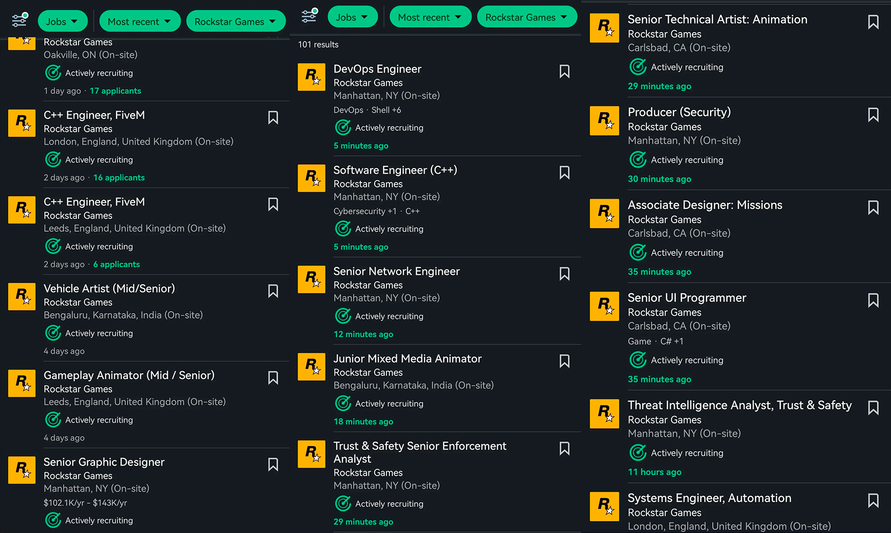Screen dimensions: 891x533
Task: Bookmark the Junior Mixed Media Animator job
Action: (x=564, y=361)
